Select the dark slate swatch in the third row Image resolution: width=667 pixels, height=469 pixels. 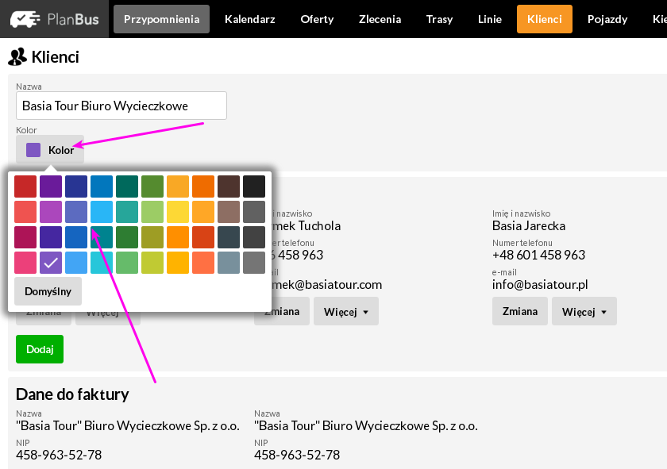229,237
